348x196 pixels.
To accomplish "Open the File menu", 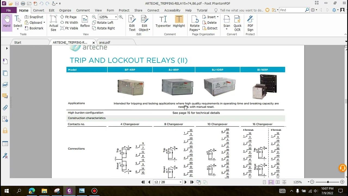I will pyautogui.click(x=8, y=10).
